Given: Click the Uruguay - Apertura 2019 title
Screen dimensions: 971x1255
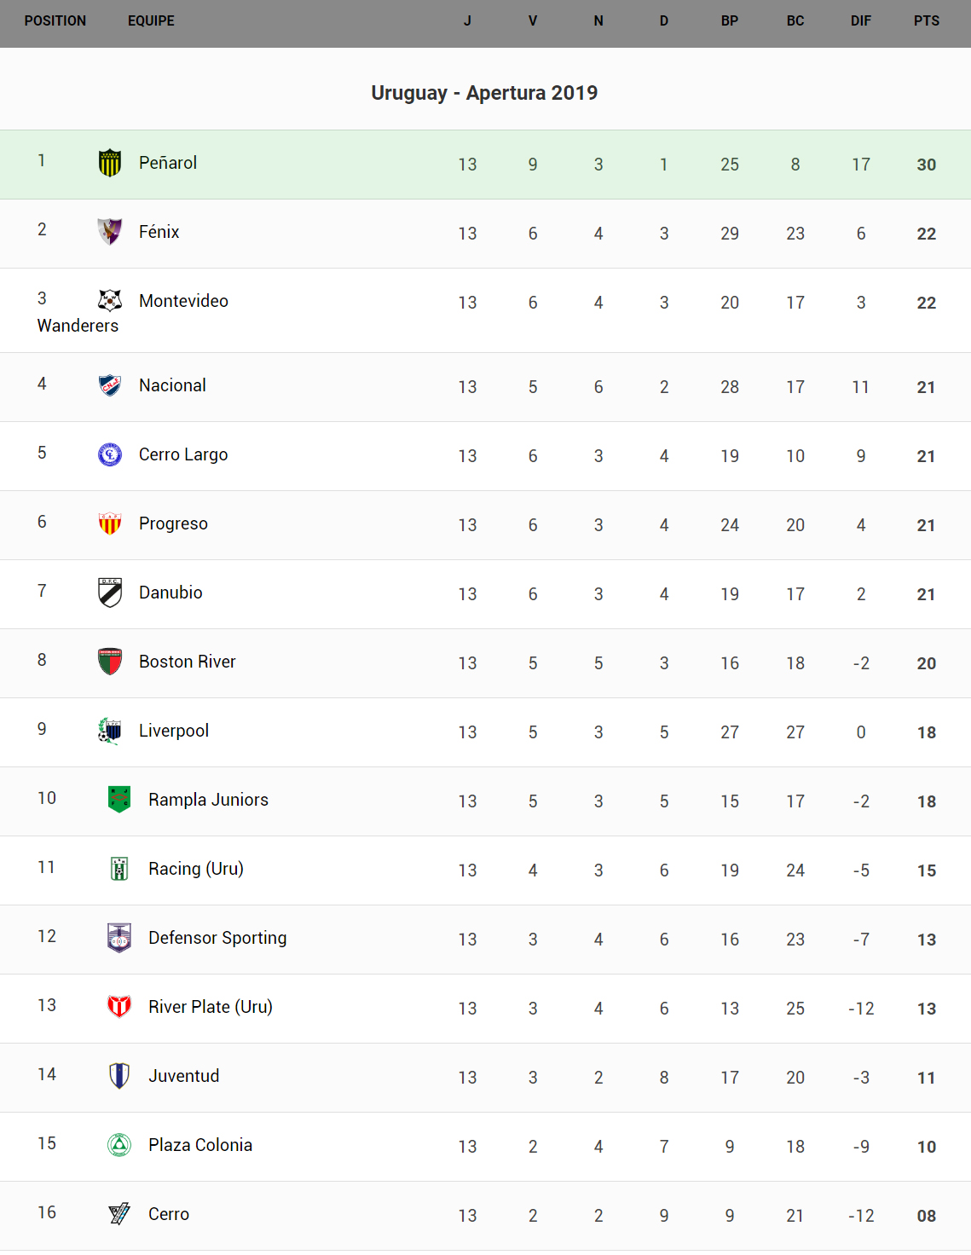Looking at the screenshot, I should [x=484, y=93].
